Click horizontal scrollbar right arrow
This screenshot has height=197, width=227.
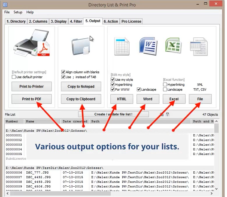212,193
